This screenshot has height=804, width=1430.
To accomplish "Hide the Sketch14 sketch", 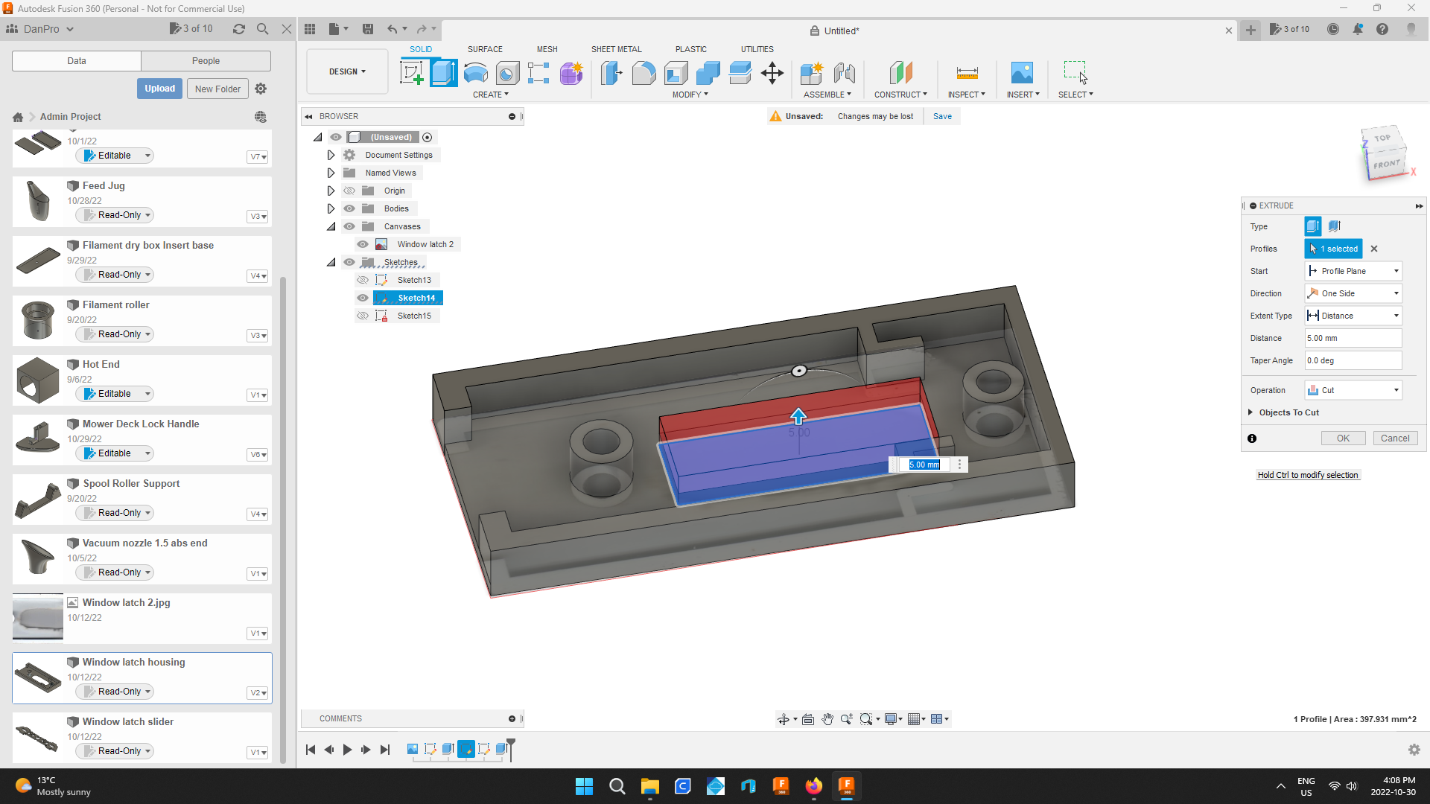I will [362, 297].
